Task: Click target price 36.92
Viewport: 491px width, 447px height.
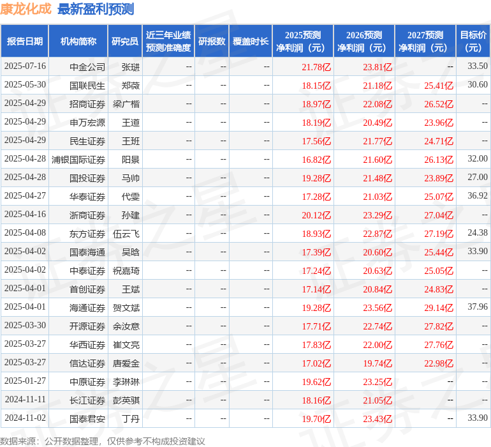Action: click(x=478, y=195)
